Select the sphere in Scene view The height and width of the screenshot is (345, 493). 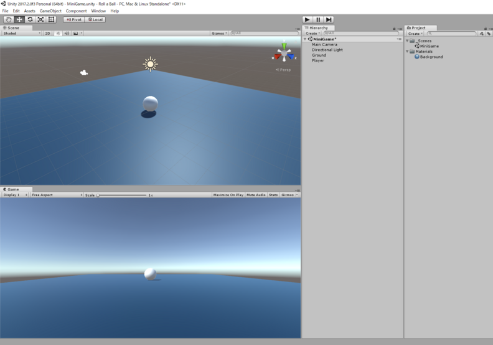click(x=150, y=103)
